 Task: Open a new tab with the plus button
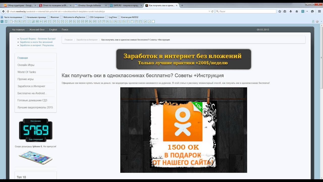coord(182,5)
